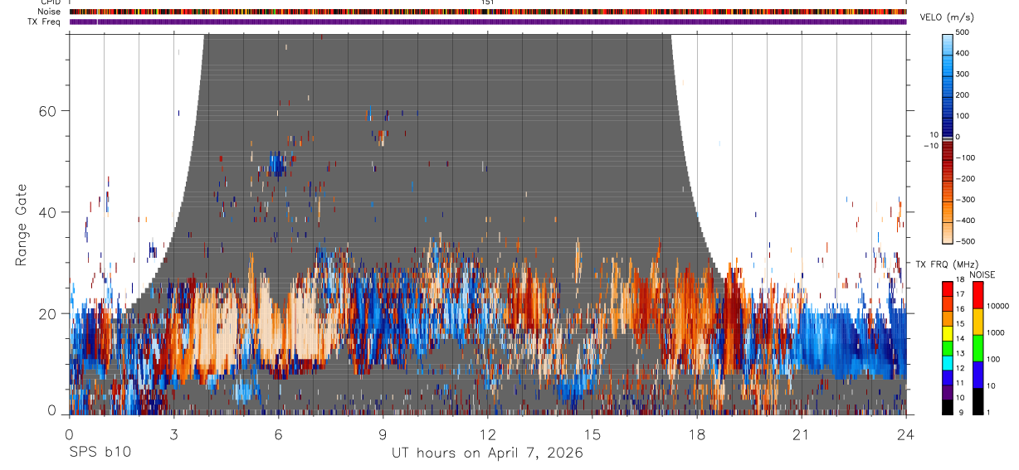Screen dimensions: 1019x470
Task: Click the 200 tick on velocity colorbar
Action: pyautogui.click(x=963, y=94)
